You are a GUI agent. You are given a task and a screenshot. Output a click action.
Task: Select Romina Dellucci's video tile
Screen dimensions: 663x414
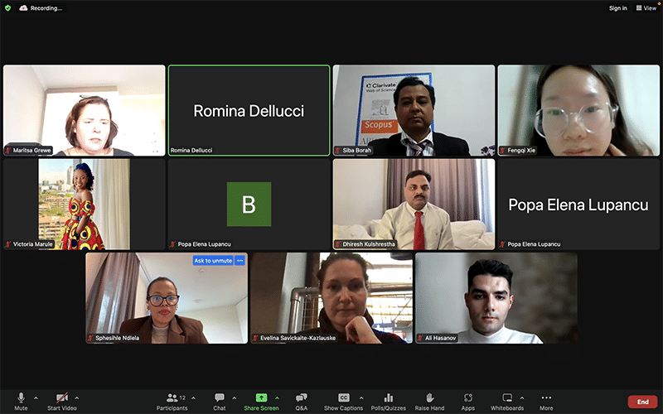tap(249, 110)
